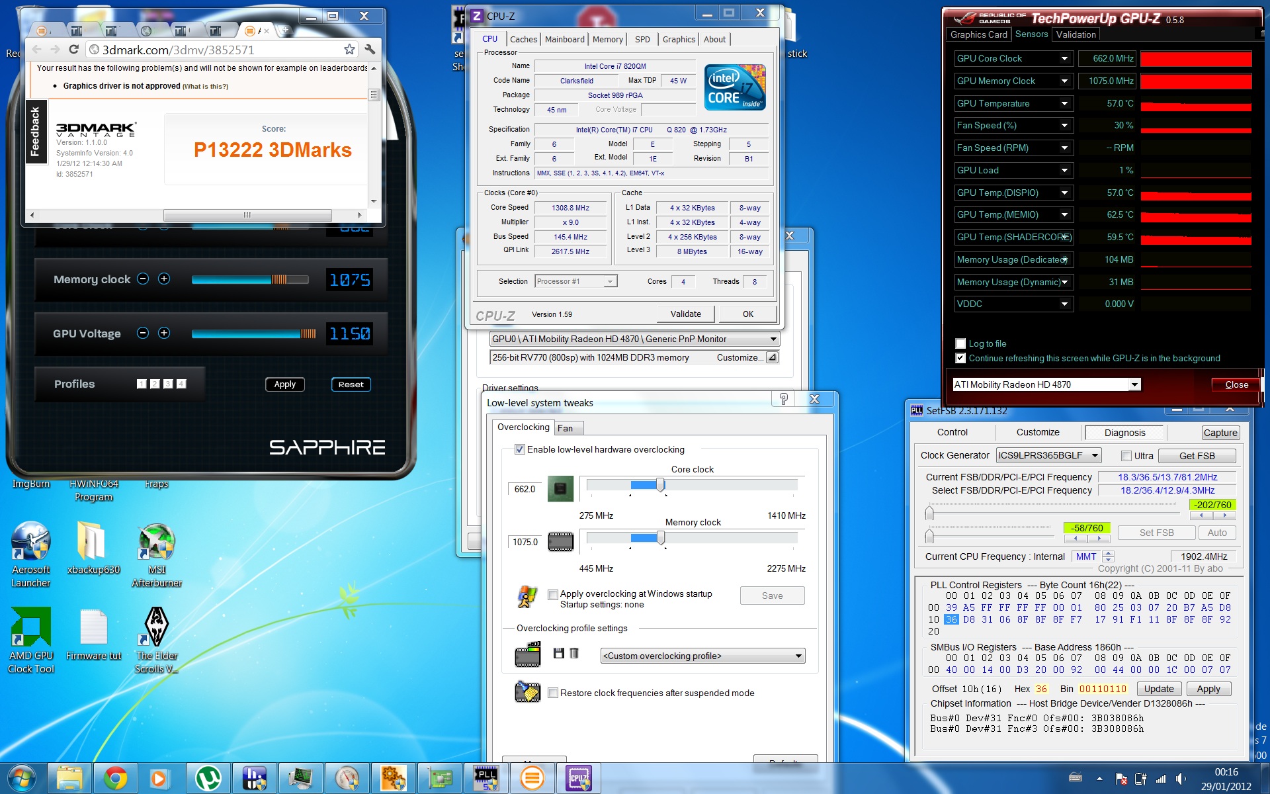This screenshot has height=794, width=1270.
Task: Open xbackup630 folder on desktop
Action: pos(93,549)
